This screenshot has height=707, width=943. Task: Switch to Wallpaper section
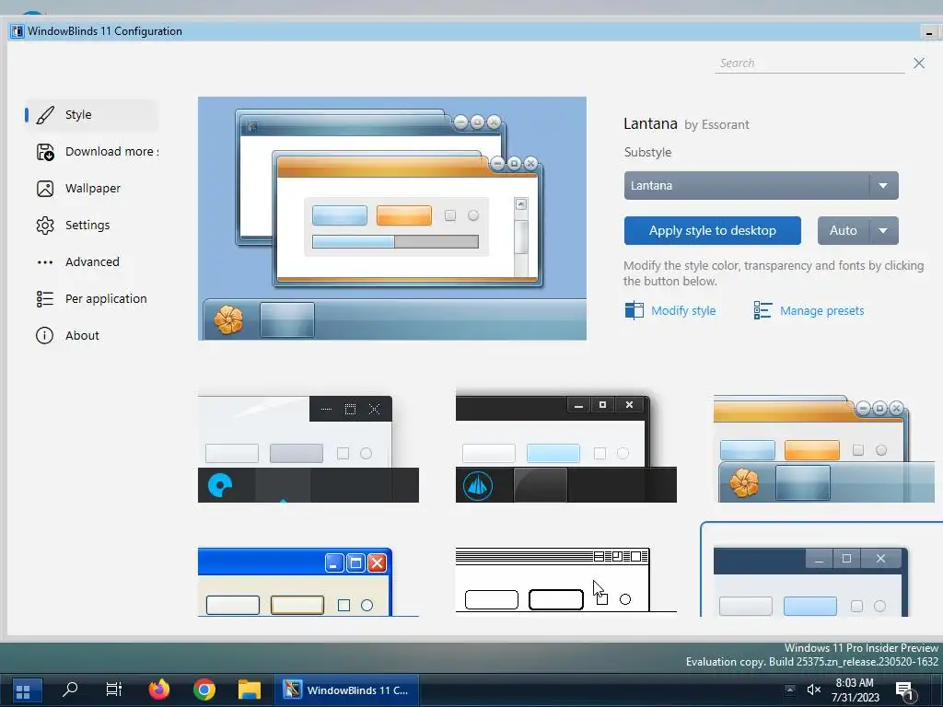tap(92, 188)
